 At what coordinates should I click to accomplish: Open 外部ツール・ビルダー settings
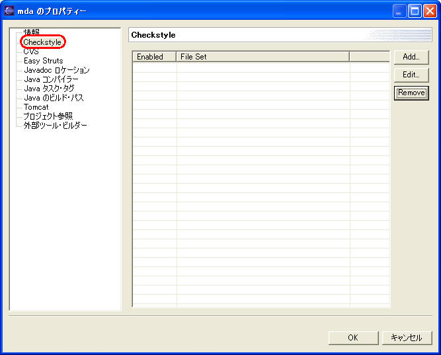(56, 126)
